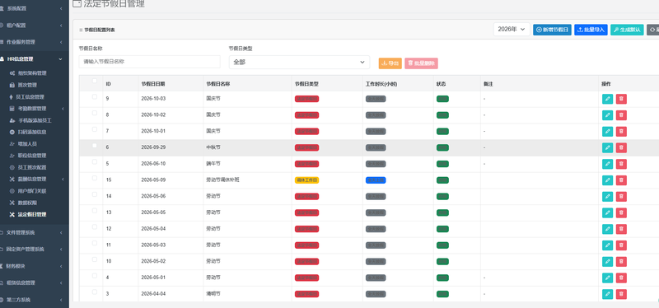Expand the 固定资产管理系统 sidebar section

35,250
